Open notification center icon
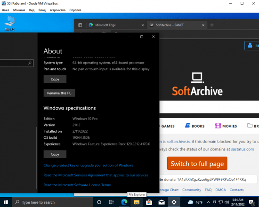The width and height of the screenshot is (259, 207). 251,202
